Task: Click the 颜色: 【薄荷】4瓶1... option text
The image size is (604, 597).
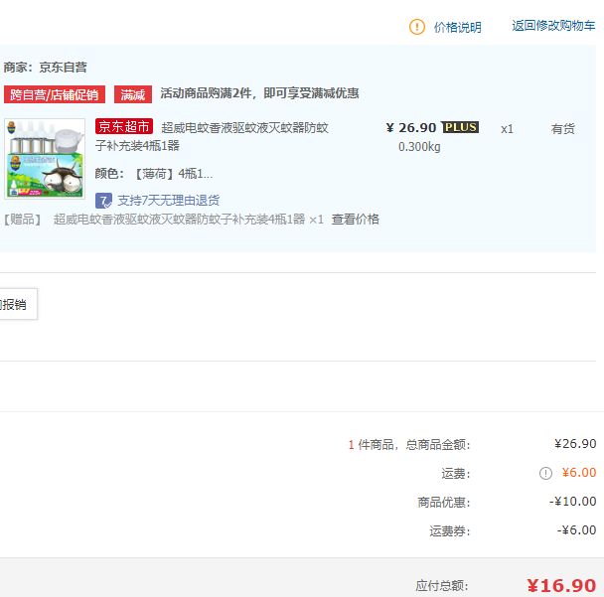Action: click(154, 174)
